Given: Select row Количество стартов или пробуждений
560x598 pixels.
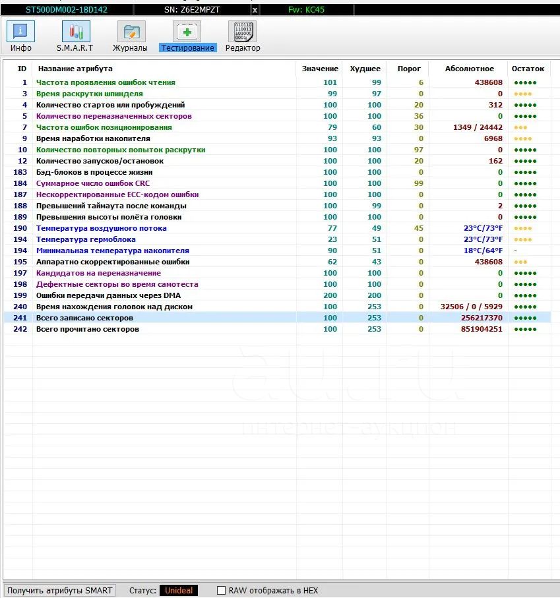Looking at the screenshot, I should (x=277, y=105).
